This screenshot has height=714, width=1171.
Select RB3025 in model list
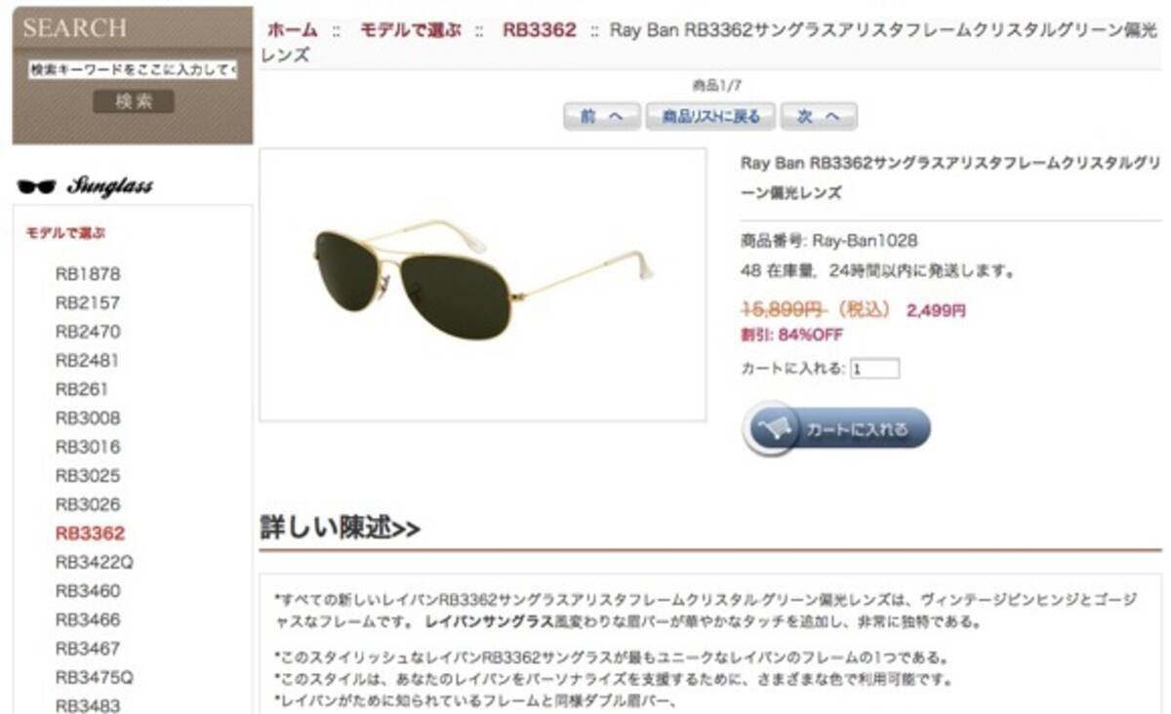coord(88,476)
